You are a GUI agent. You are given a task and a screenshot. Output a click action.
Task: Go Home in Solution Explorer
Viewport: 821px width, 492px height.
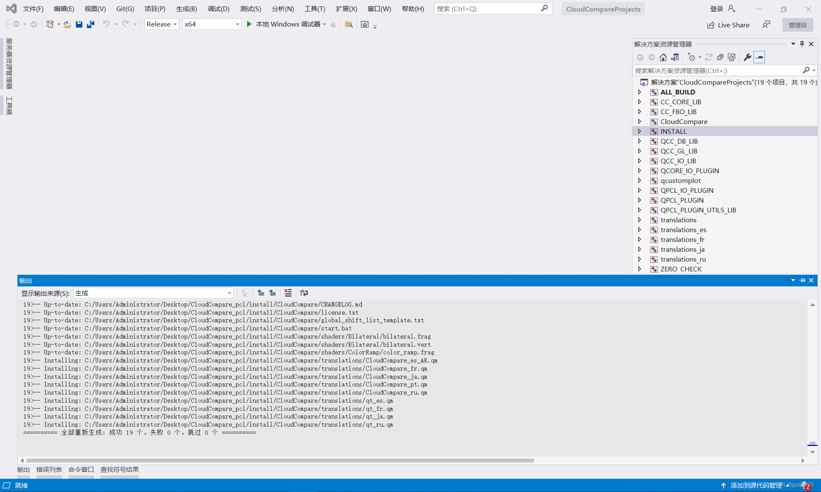pyautogui.click(x=663, y=57)
